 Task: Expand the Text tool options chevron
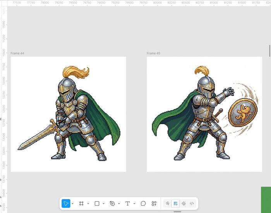point(134,204)
